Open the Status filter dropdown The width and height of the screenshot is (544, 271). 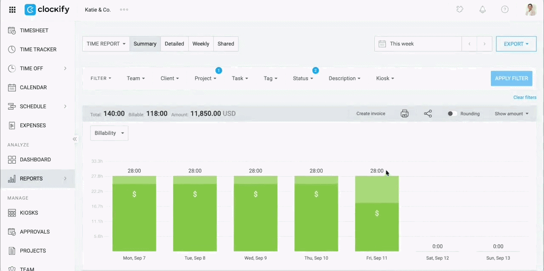click(303, 78)
